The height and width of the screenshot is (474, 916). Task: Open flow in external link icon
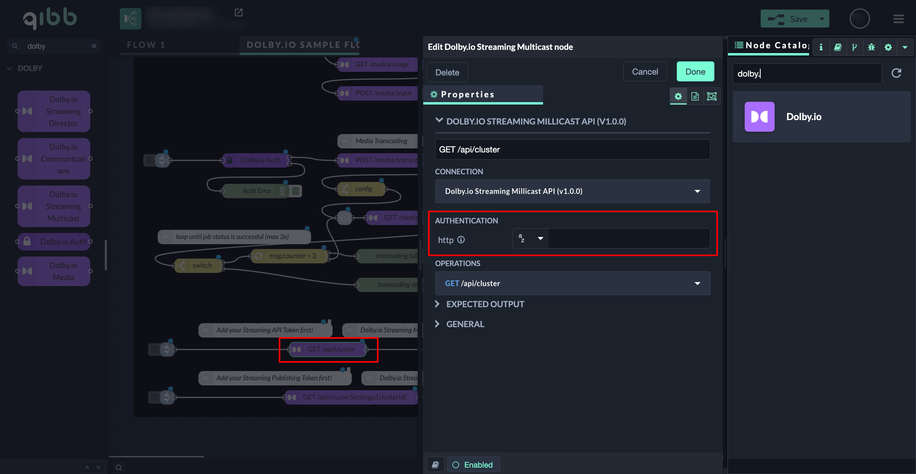click(x=238, y=13)
